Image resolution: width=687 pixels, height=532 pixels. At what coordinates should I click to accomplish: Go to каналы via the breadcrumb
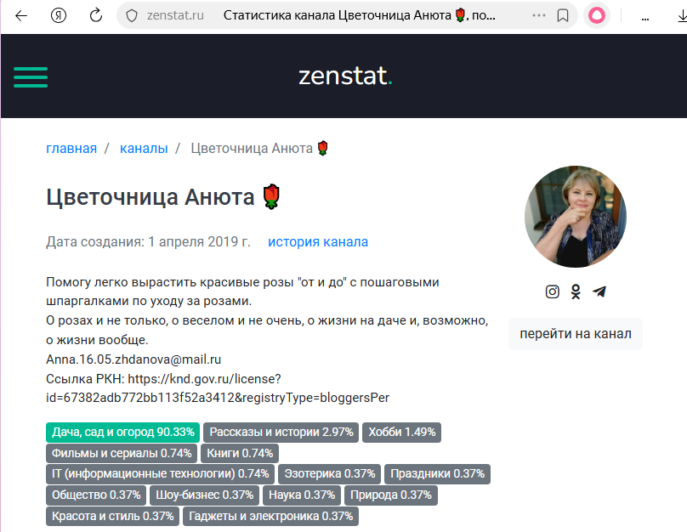145,148
